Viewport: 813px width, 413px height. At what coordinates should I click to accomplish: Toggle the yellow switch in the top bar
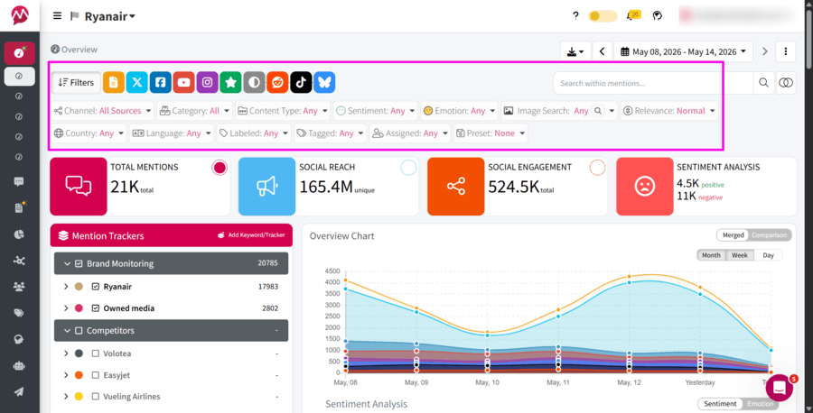(x=603, y=16)
